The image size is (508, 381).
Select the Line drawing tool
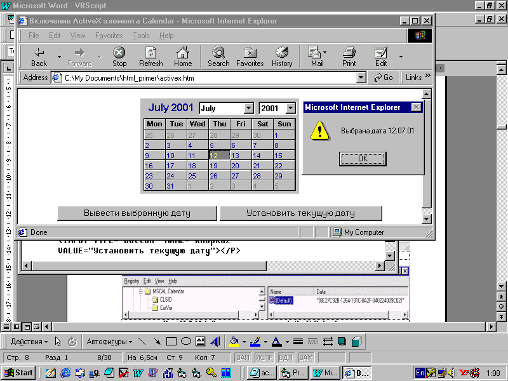click(142, 342)
